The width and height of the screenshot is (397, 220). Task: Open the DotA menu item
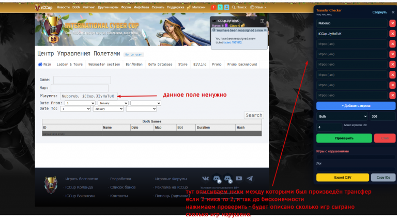tap(76, 7)
